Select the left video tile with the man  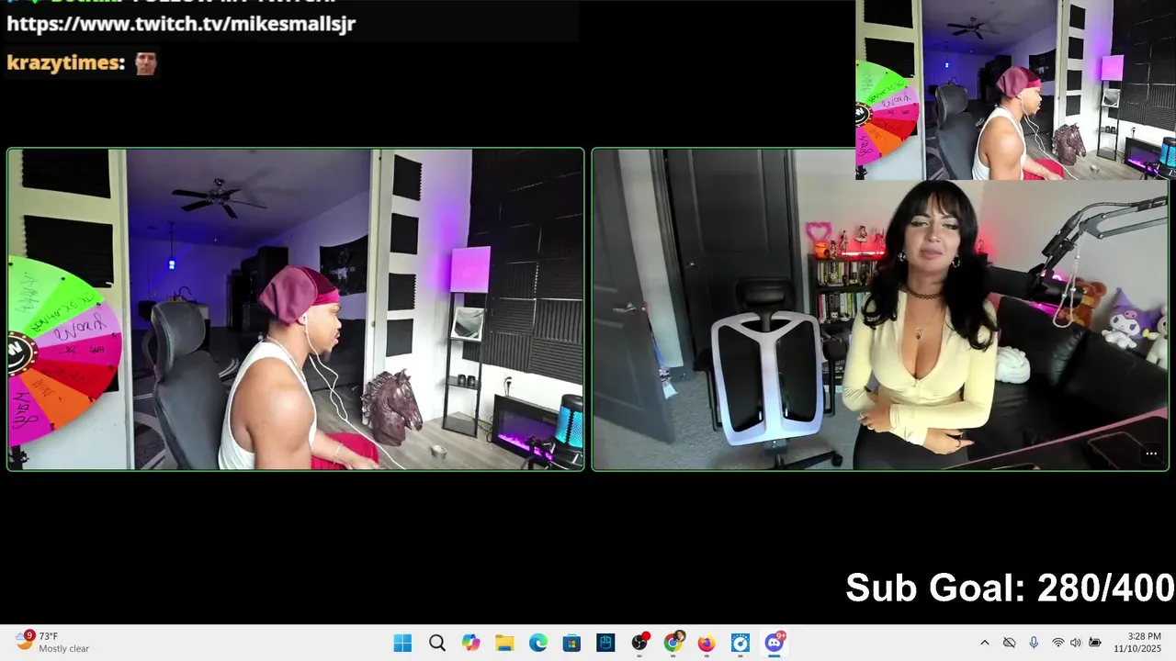click(296, 309)
